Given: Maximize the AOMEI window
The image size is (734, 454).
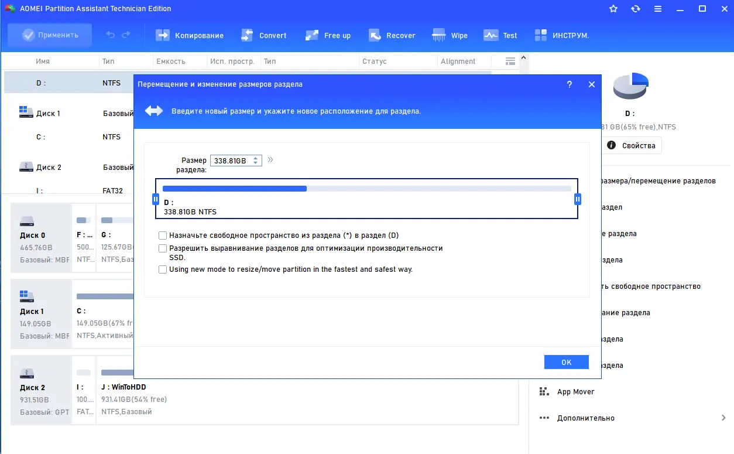Looking at the screenshot, I should (x=702, y=9).
